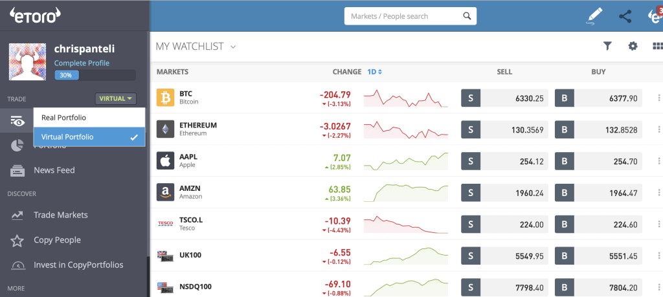Image resolution: width=663 pixels, height=297 pixels.
Task: Click the UK100 flag icon
Action: [x=165, y=255]
